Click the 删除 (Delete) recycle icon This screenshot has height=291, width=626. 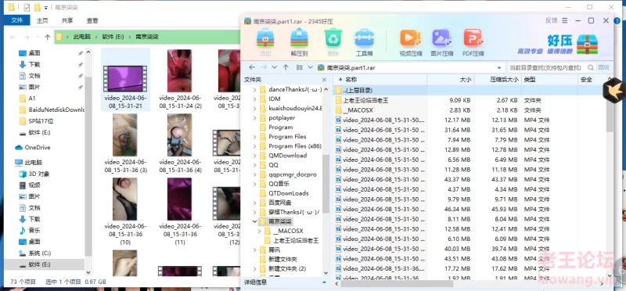[333, 42]
